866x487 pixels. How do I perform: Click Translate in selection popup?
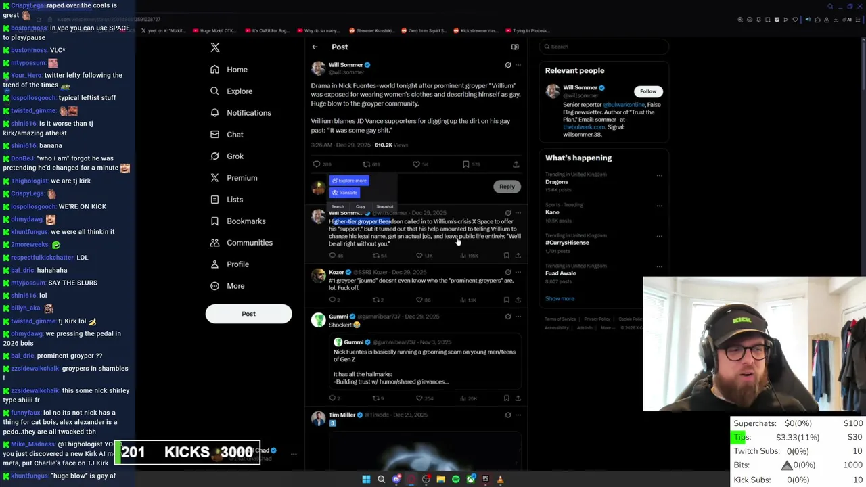pos(344,193)
